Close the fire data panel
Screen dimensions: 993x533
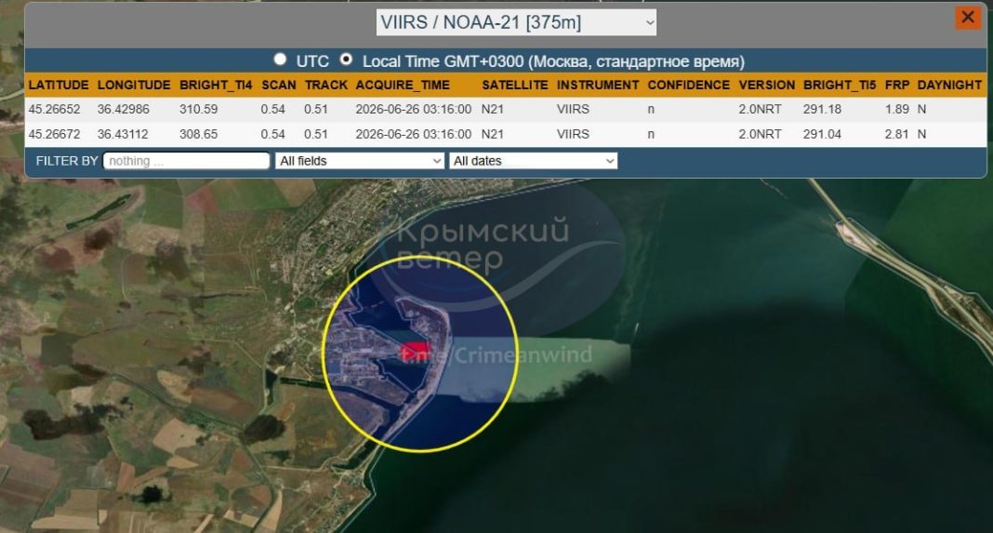point(968,18)
